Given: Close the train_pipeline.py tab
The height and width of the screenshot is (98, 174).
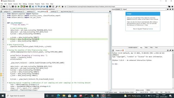Looking at the screenshot, I should click(47, 11).
